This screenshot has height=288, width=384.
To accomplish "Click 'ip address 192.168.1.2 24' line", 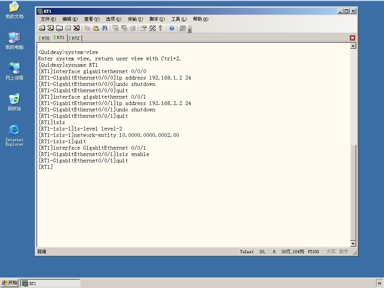I will (115, 78).
